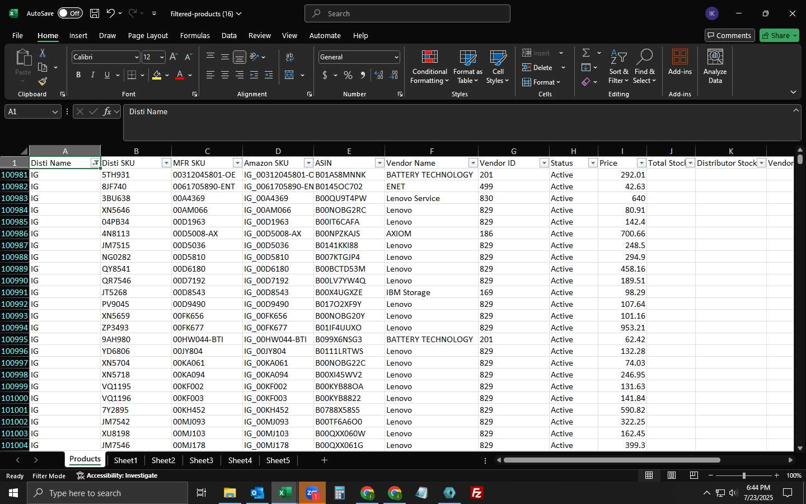Toggle Top Align for cell text
This screenshot has height=504, width=806.
210,57
